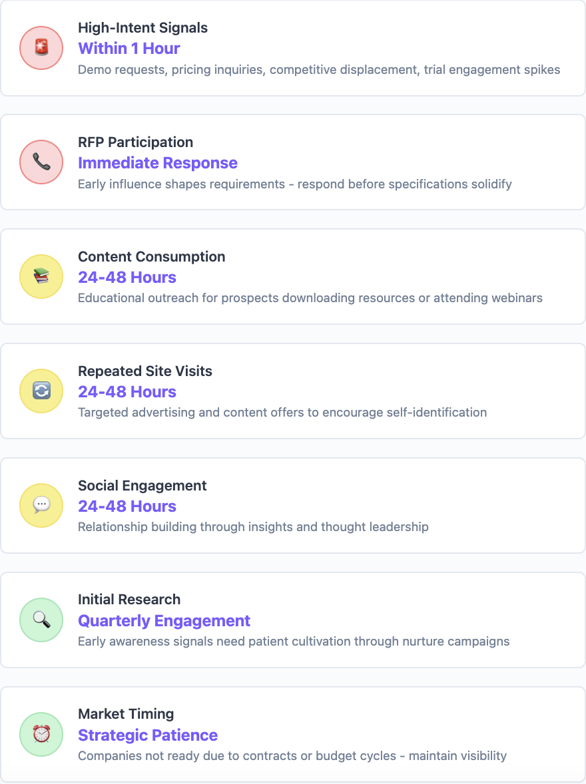Click 24-48 Hours under Social Engagement
The height and width of the screenshot is (784, 586).
coord(127,506)
